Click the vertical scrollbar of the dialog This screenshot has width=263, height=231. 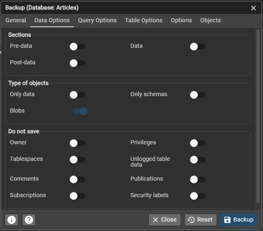coord(258,116)
